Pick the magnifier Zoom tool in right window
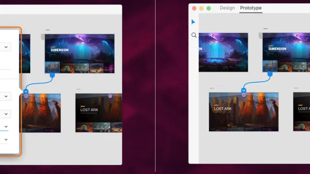The image size is (310, 174). pos(194,35)
